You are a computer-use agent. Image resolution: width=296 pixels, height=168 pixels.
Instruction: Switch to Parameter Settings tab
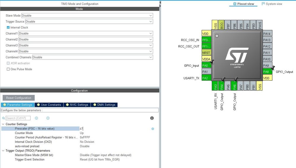(17, 105)
